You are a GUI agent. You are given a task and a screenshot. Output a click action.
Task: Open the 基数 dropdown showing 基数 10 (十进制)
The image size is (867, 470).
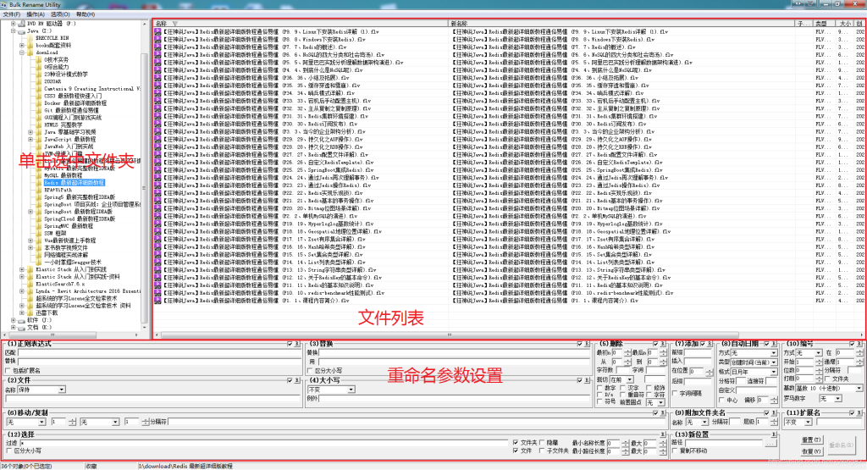pos(829,389)
